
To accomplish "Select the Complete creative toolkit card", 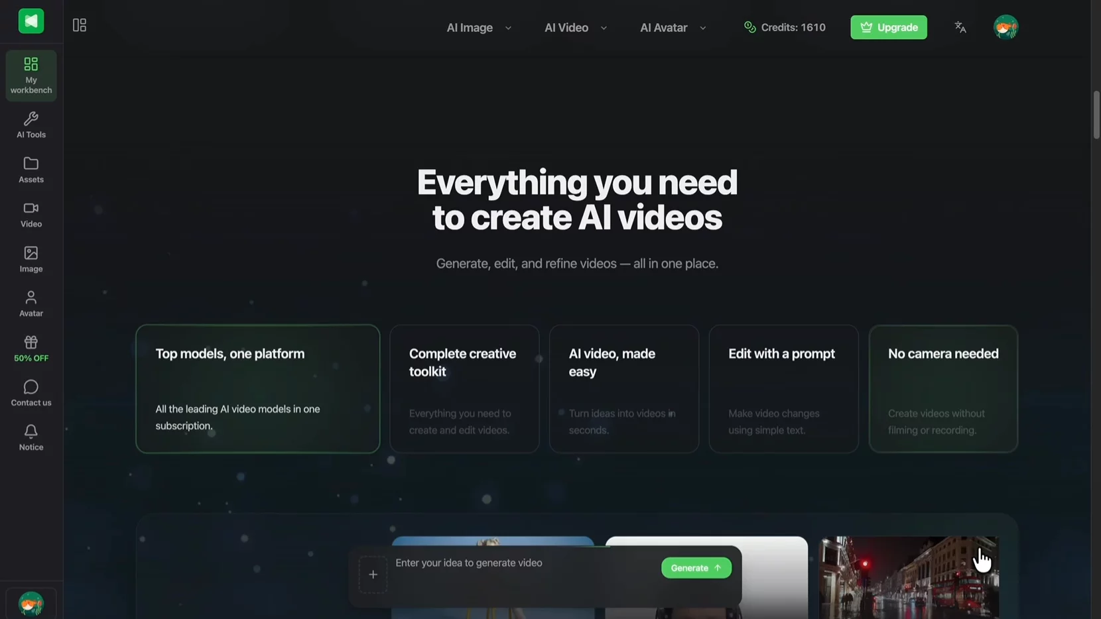I will (464, 389).
